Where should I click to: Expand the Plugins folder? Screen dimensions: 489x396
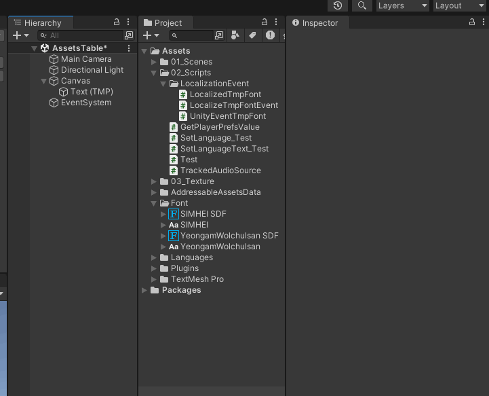pos(153,268)
